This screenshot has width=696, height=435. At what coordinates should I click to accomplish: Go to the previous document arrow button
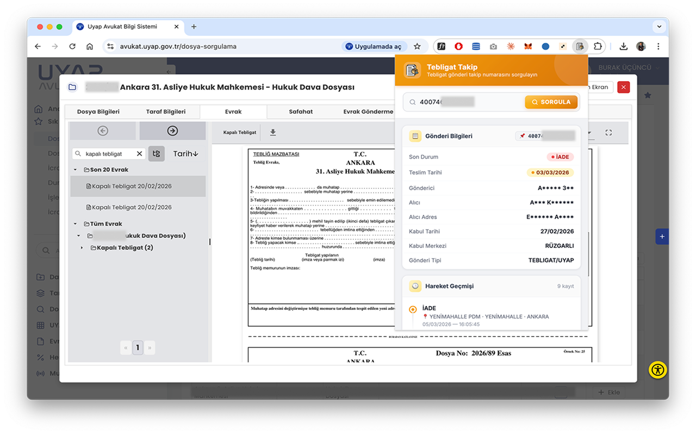point(103,130)
